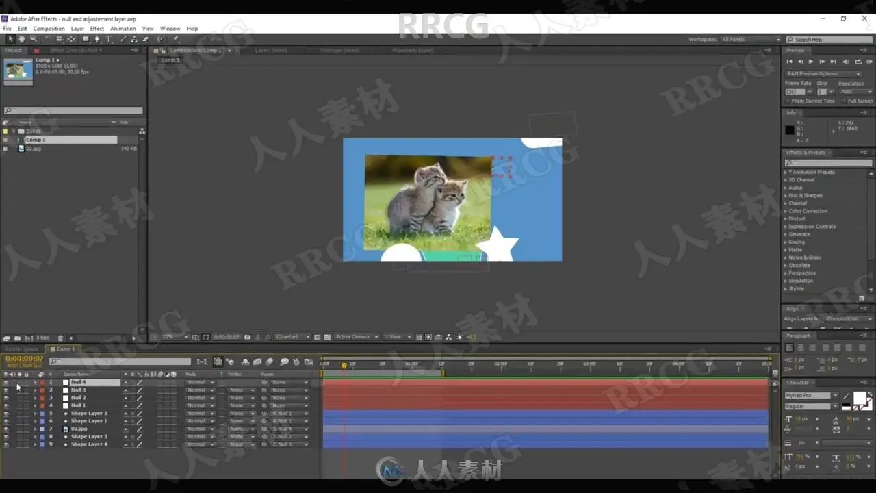Select the Brush tool
This screenshot has height=493, width=876.
tap(123, 39)
